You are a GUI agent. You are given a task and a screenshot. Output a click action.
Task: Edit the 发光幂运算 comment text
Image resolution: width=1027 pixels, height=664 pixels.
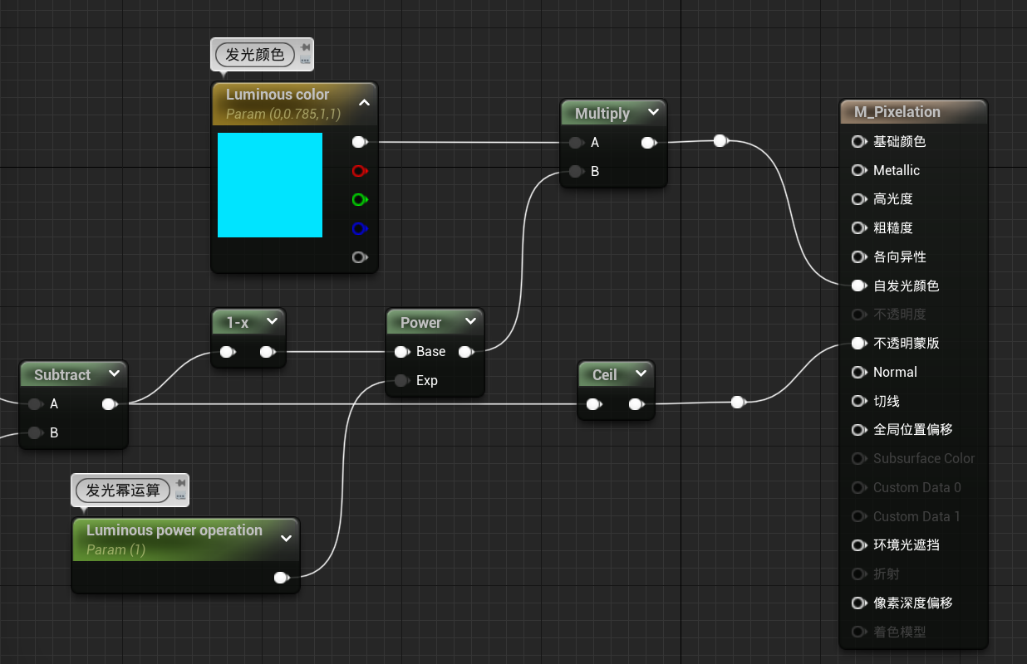pyautogui.click(x=123, y=491)
